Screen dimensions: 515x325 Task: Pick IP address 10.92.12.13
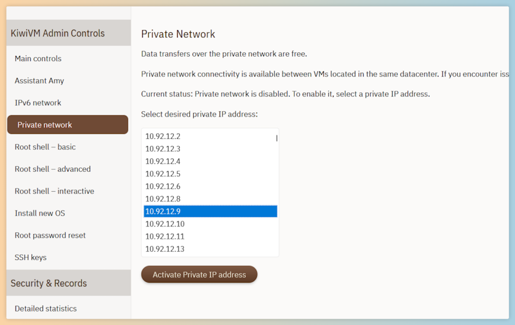[x=211, y=249]
